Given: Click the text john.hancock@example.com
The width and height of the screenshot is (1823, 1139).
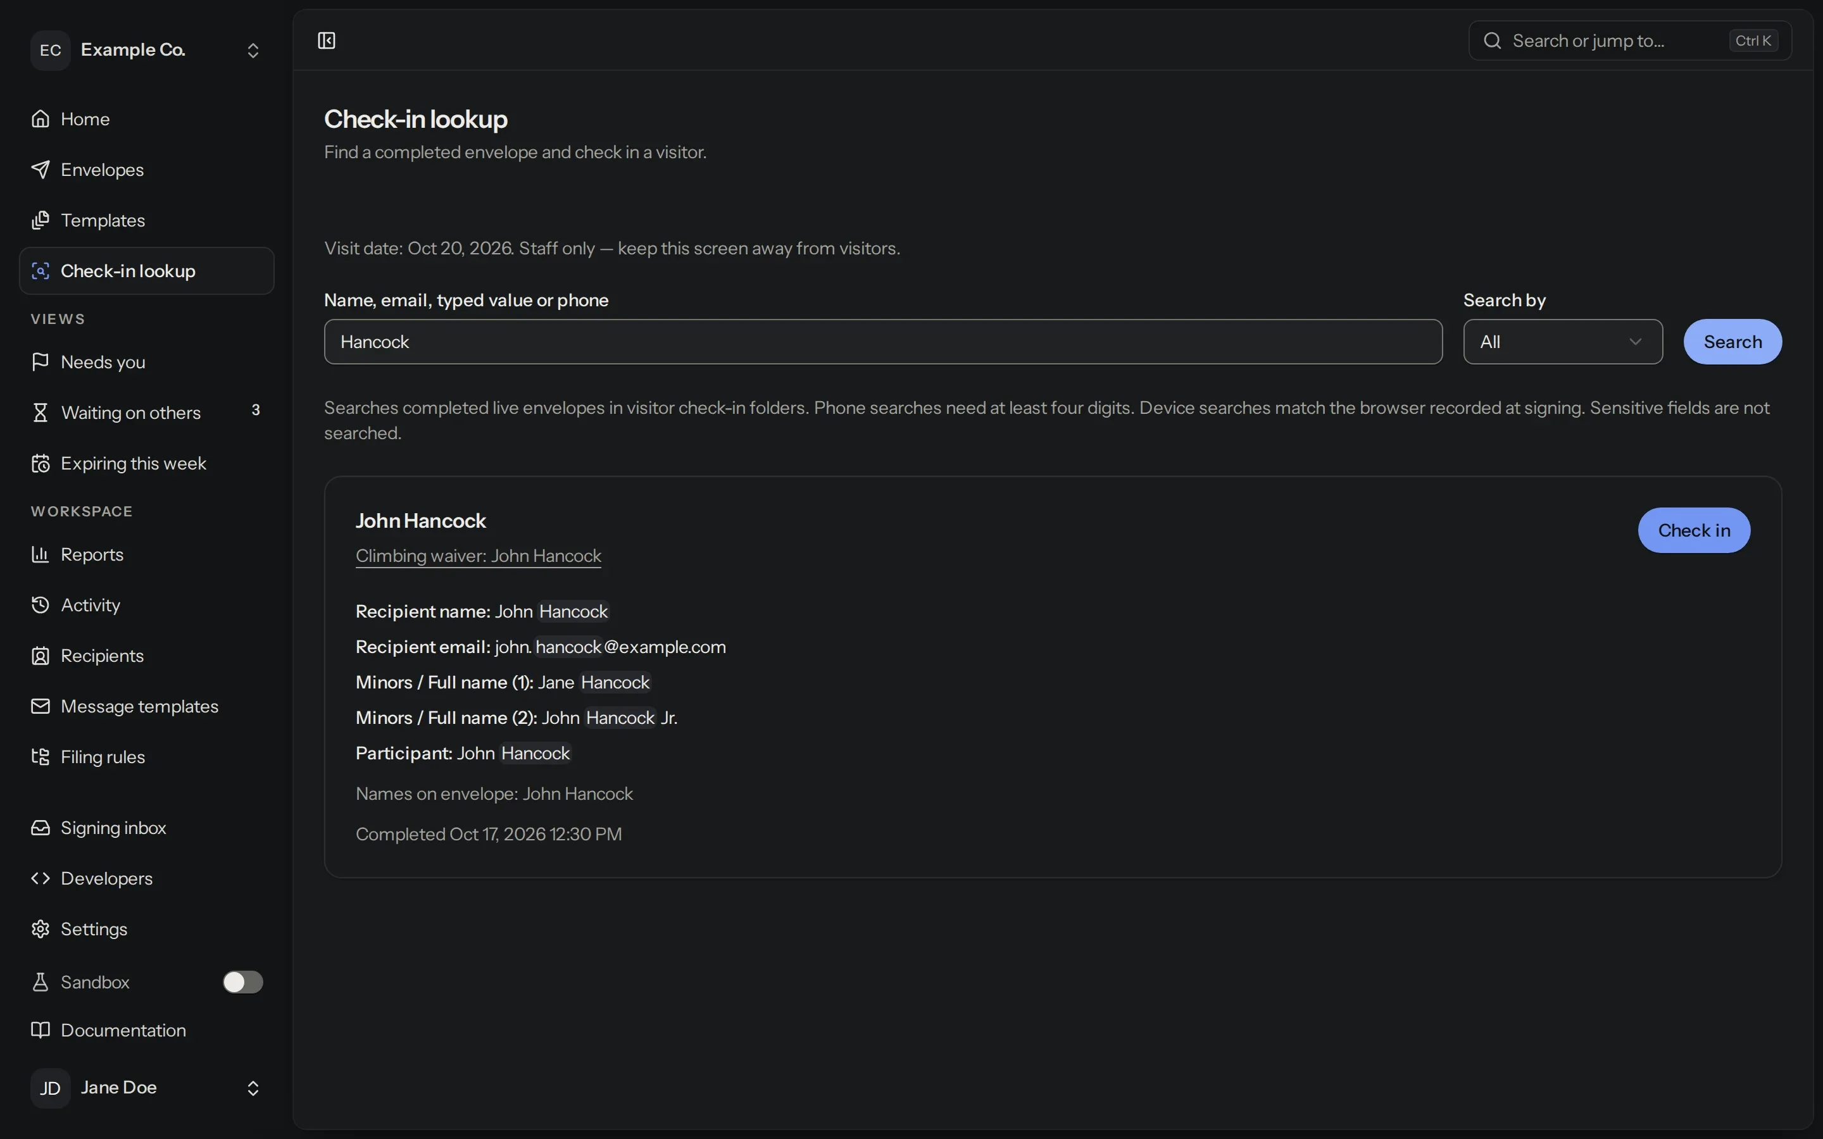Looking at the screenshot, I should [x=610, y=647].
